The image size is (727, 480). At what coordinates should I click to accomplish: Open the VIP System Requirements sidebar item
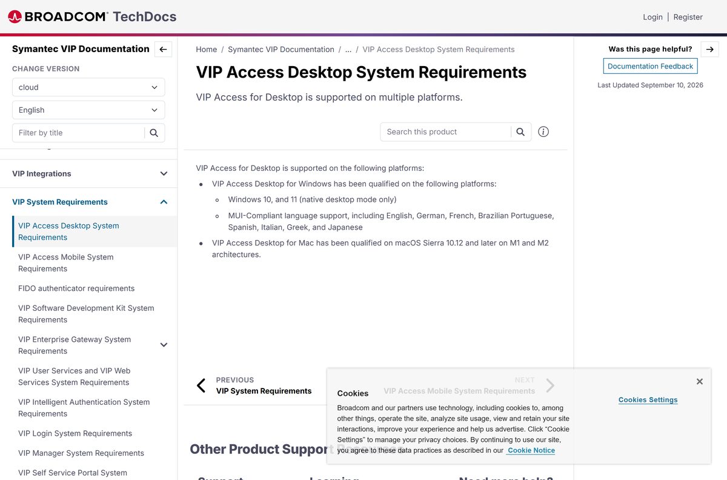point(60,202)
